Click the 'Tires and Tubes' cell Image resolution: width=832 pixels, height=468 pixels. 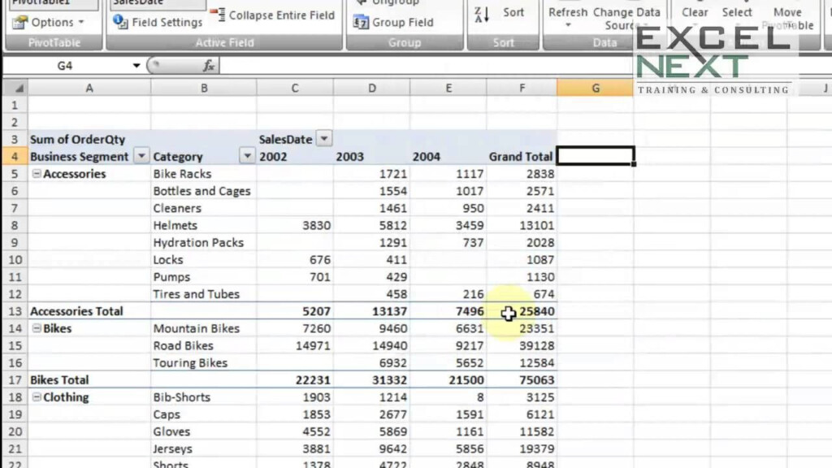click(204, 294)
